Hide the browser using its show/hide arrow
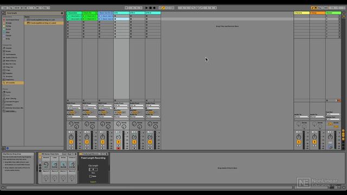347x195 pixels. coord(3,13)
